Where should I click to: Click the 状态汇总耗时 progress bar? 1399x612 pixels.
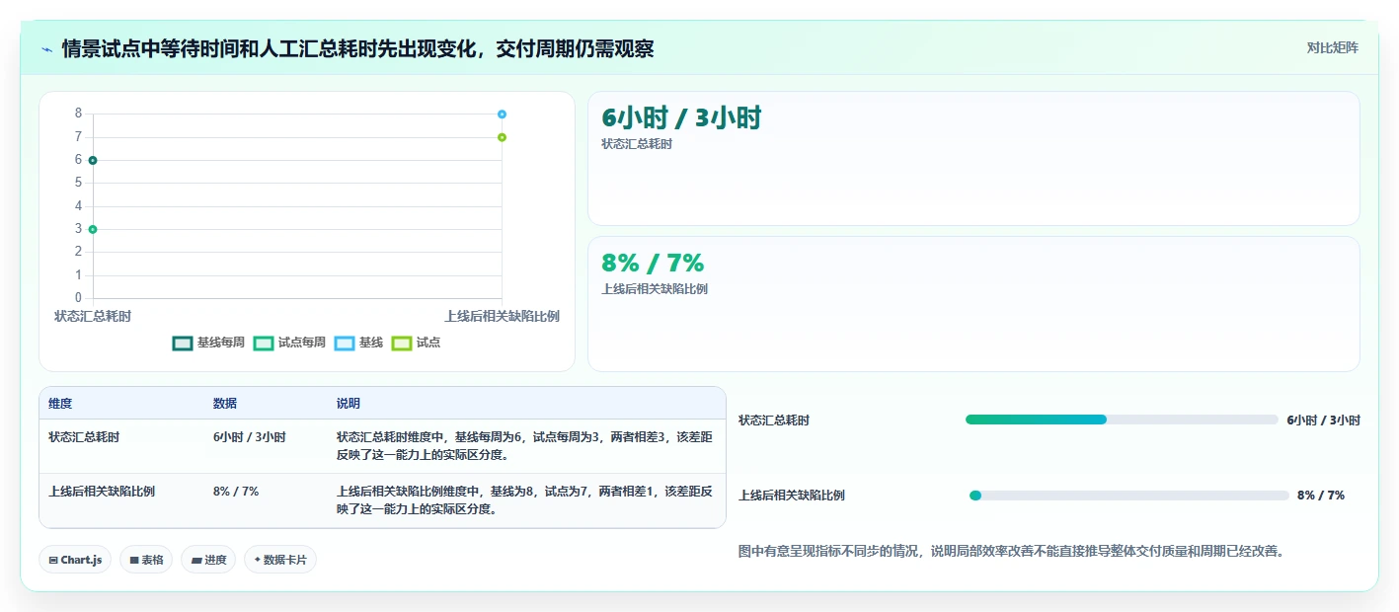[1122, 420]
